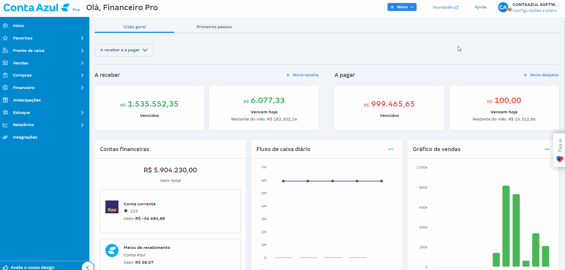Viewport: 565px width, 270px height.
Task: Click the Restante do mês R$ 182.202,14 text
Action: tap(264, 119)
